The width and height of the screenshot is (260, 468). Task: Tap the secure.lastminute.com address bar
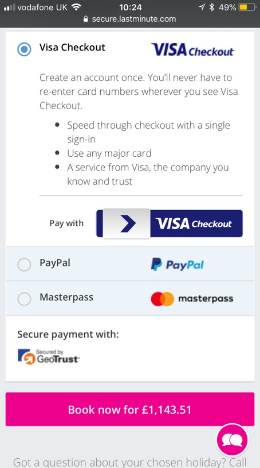pyautogui.click(x=130, y=19)
